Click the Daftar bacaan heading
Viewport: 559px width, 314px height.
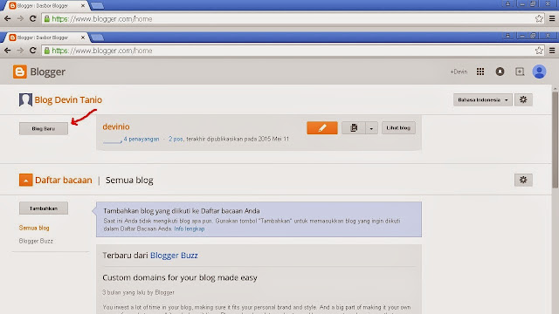point(64,181)
